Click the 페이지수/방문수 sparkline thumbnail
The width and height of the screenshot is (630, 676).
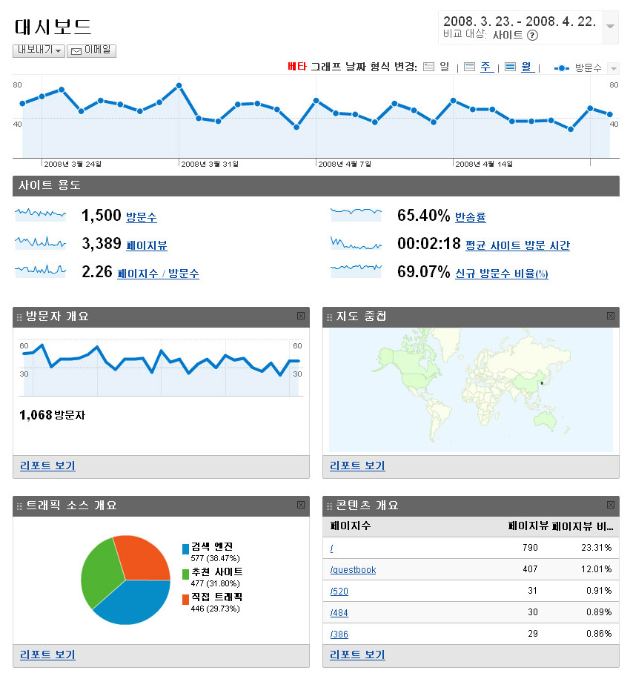(41, 271)
